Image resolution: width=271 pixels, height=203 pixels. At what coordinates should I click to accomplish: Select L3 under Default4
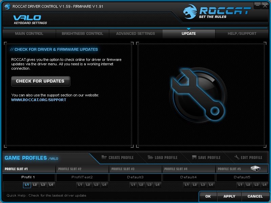point(203,185)
